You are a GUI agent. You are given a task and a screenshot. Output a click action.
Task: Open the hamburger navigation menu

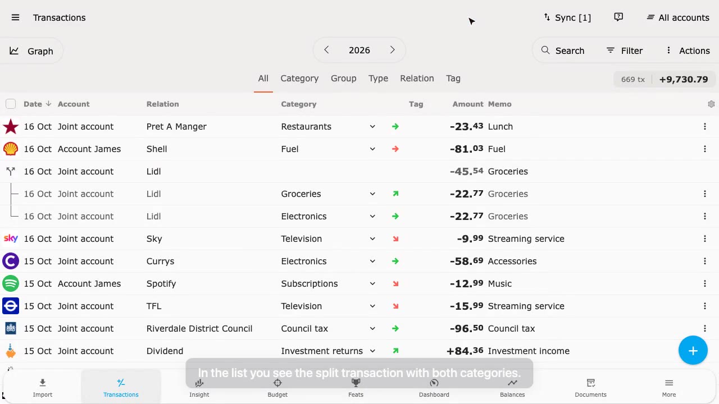coord(16,17)
